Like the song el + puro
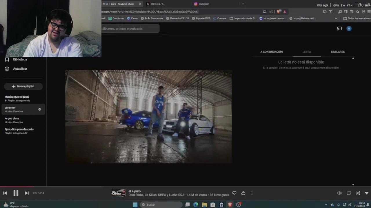This screenshot has width=371, height=208. click(243, 193)
